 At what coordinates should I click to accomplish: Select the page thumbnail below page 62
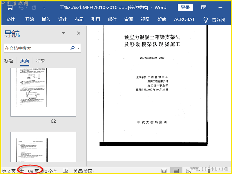pos(43,147)
